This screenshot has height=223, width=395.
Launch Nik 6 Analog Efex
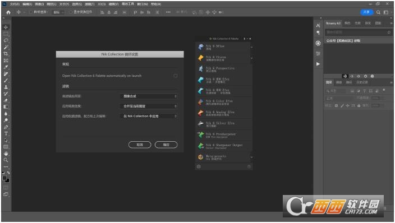coord(224,113)
